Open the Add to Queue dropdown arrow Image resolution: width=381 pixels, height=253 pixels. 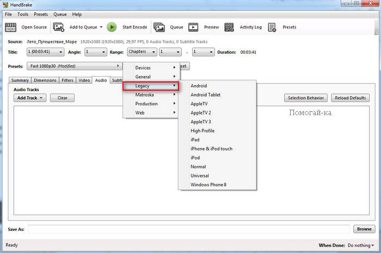coord(101,27)
